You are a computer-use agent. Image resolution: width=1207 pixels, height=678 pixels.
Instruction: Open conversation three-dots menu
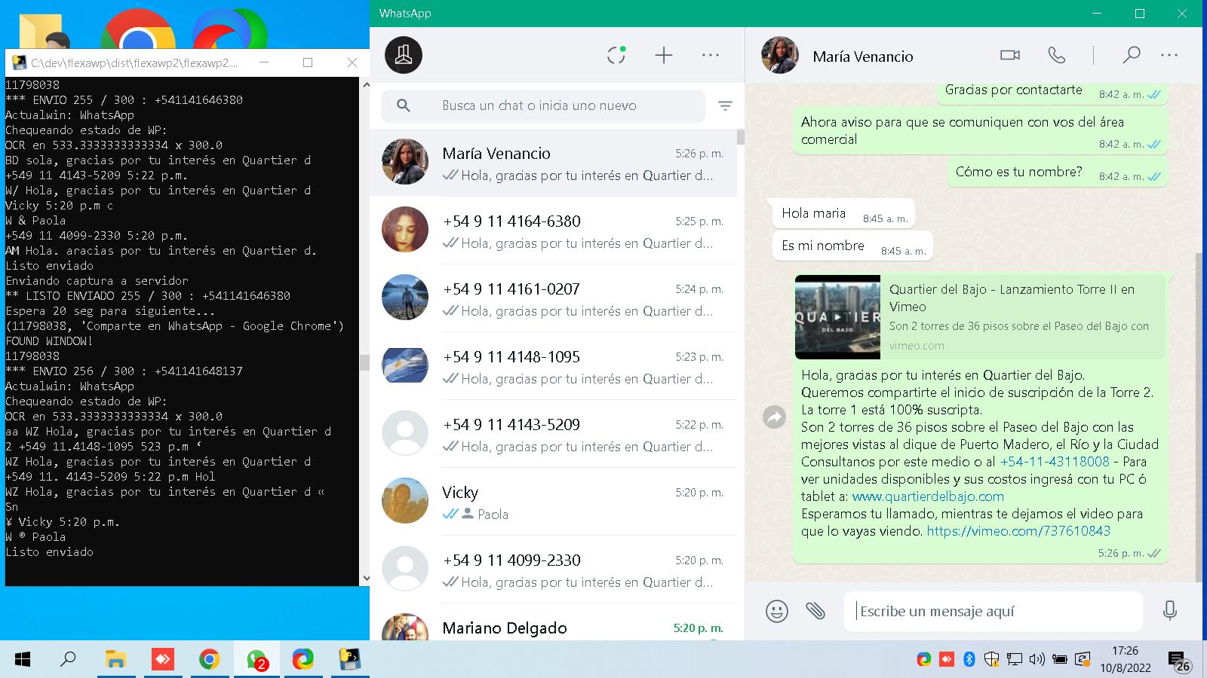1169,55
